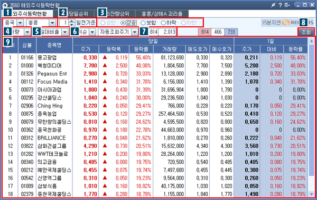Open the sort order dropdown arrow
The height and width of the screenshot is (200, 317).
coord(92,32)
